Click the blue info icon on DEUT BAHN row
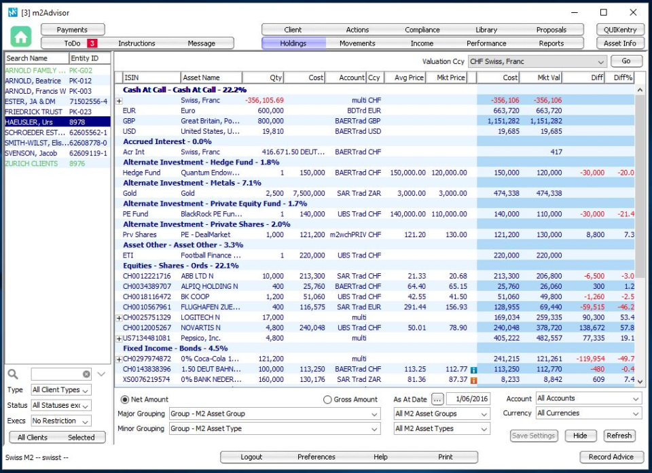This screenshot has height=473, width=652. point(474,370)
